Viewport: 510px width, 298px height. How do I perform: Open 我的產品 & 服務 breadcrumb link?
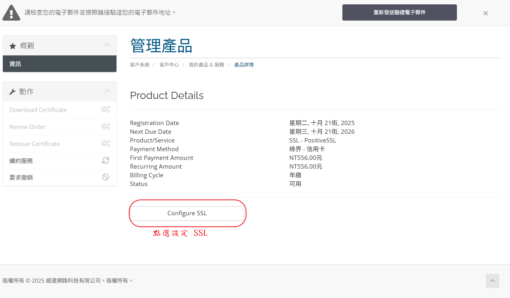click(x=206, y=65)
